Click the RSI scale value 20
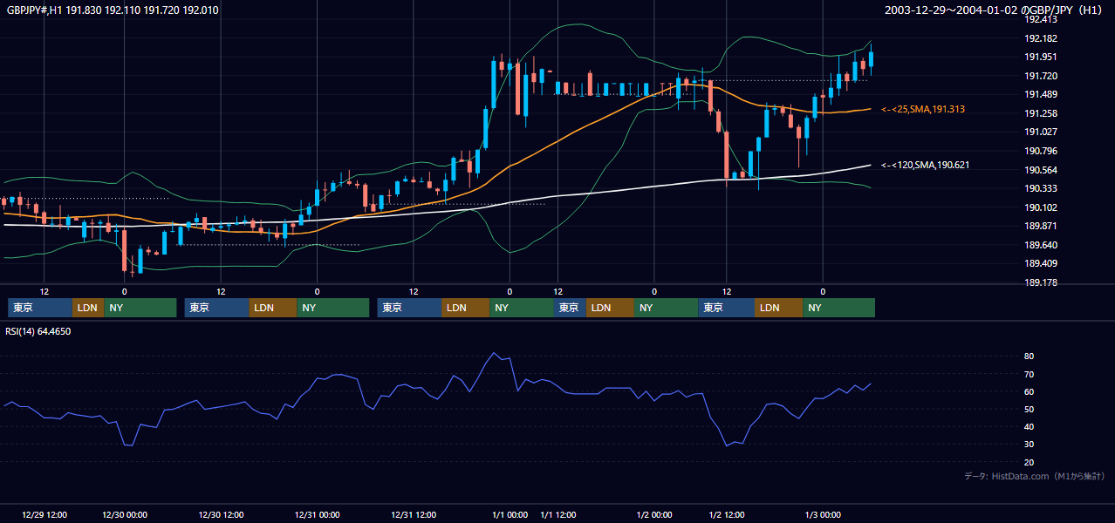 1029,463
